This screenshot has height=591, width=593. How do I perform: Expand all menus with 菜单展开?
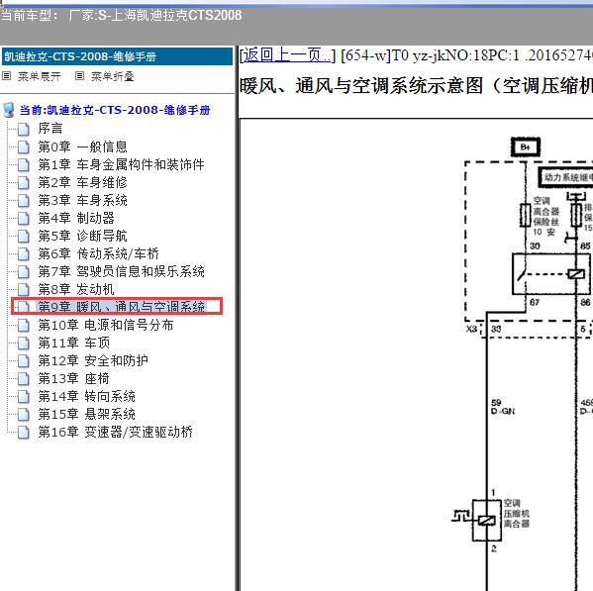coord(40,76)
